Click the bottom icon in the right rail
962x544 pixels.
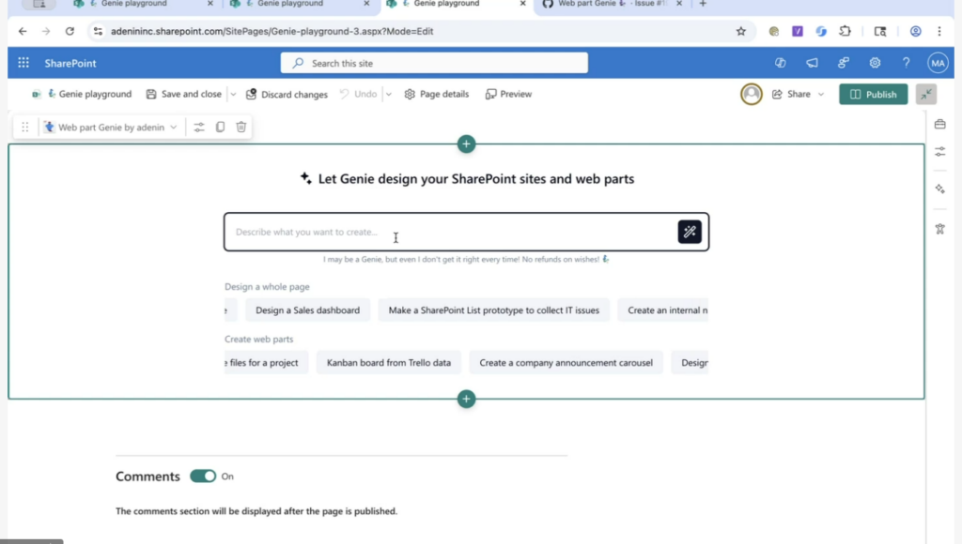(x=939, y=229)
